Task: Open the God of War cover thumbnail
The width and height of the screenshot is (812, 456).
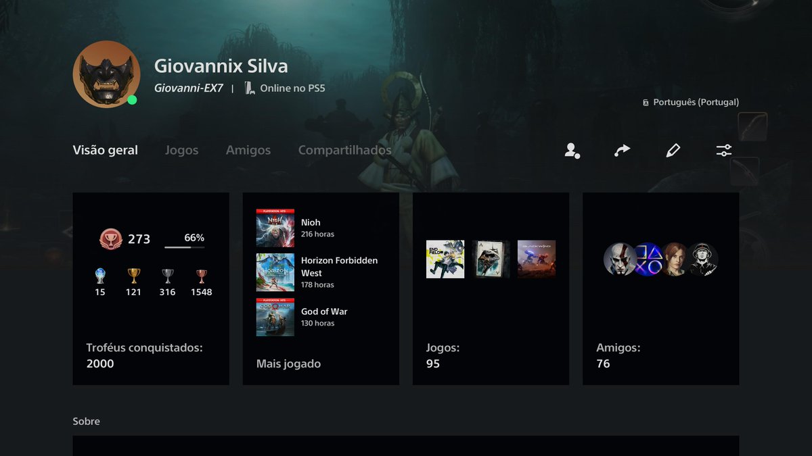Action: [275, 317]
